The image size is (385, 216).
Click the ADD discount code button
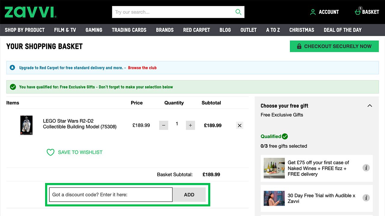189,195
